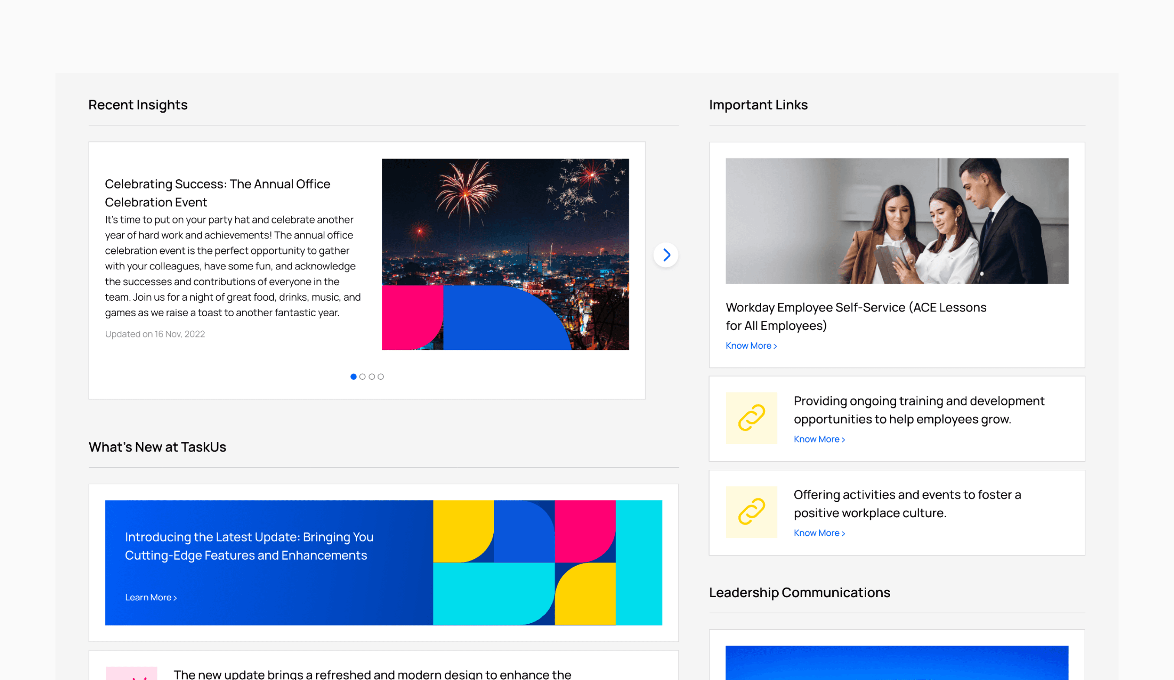
Task: Click the pink icon beside the new update text
Action: pos(131,674)
